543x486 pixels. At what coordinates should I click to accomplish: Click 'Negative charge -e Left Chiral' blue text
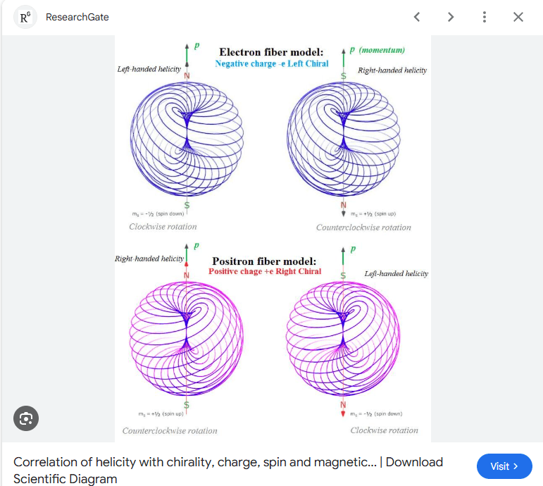(x=272, y=63)
